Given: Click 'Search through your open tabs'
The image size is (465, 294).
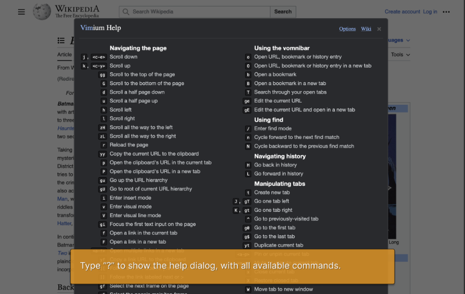Looking at the screenshot, I should coord(290,92).
